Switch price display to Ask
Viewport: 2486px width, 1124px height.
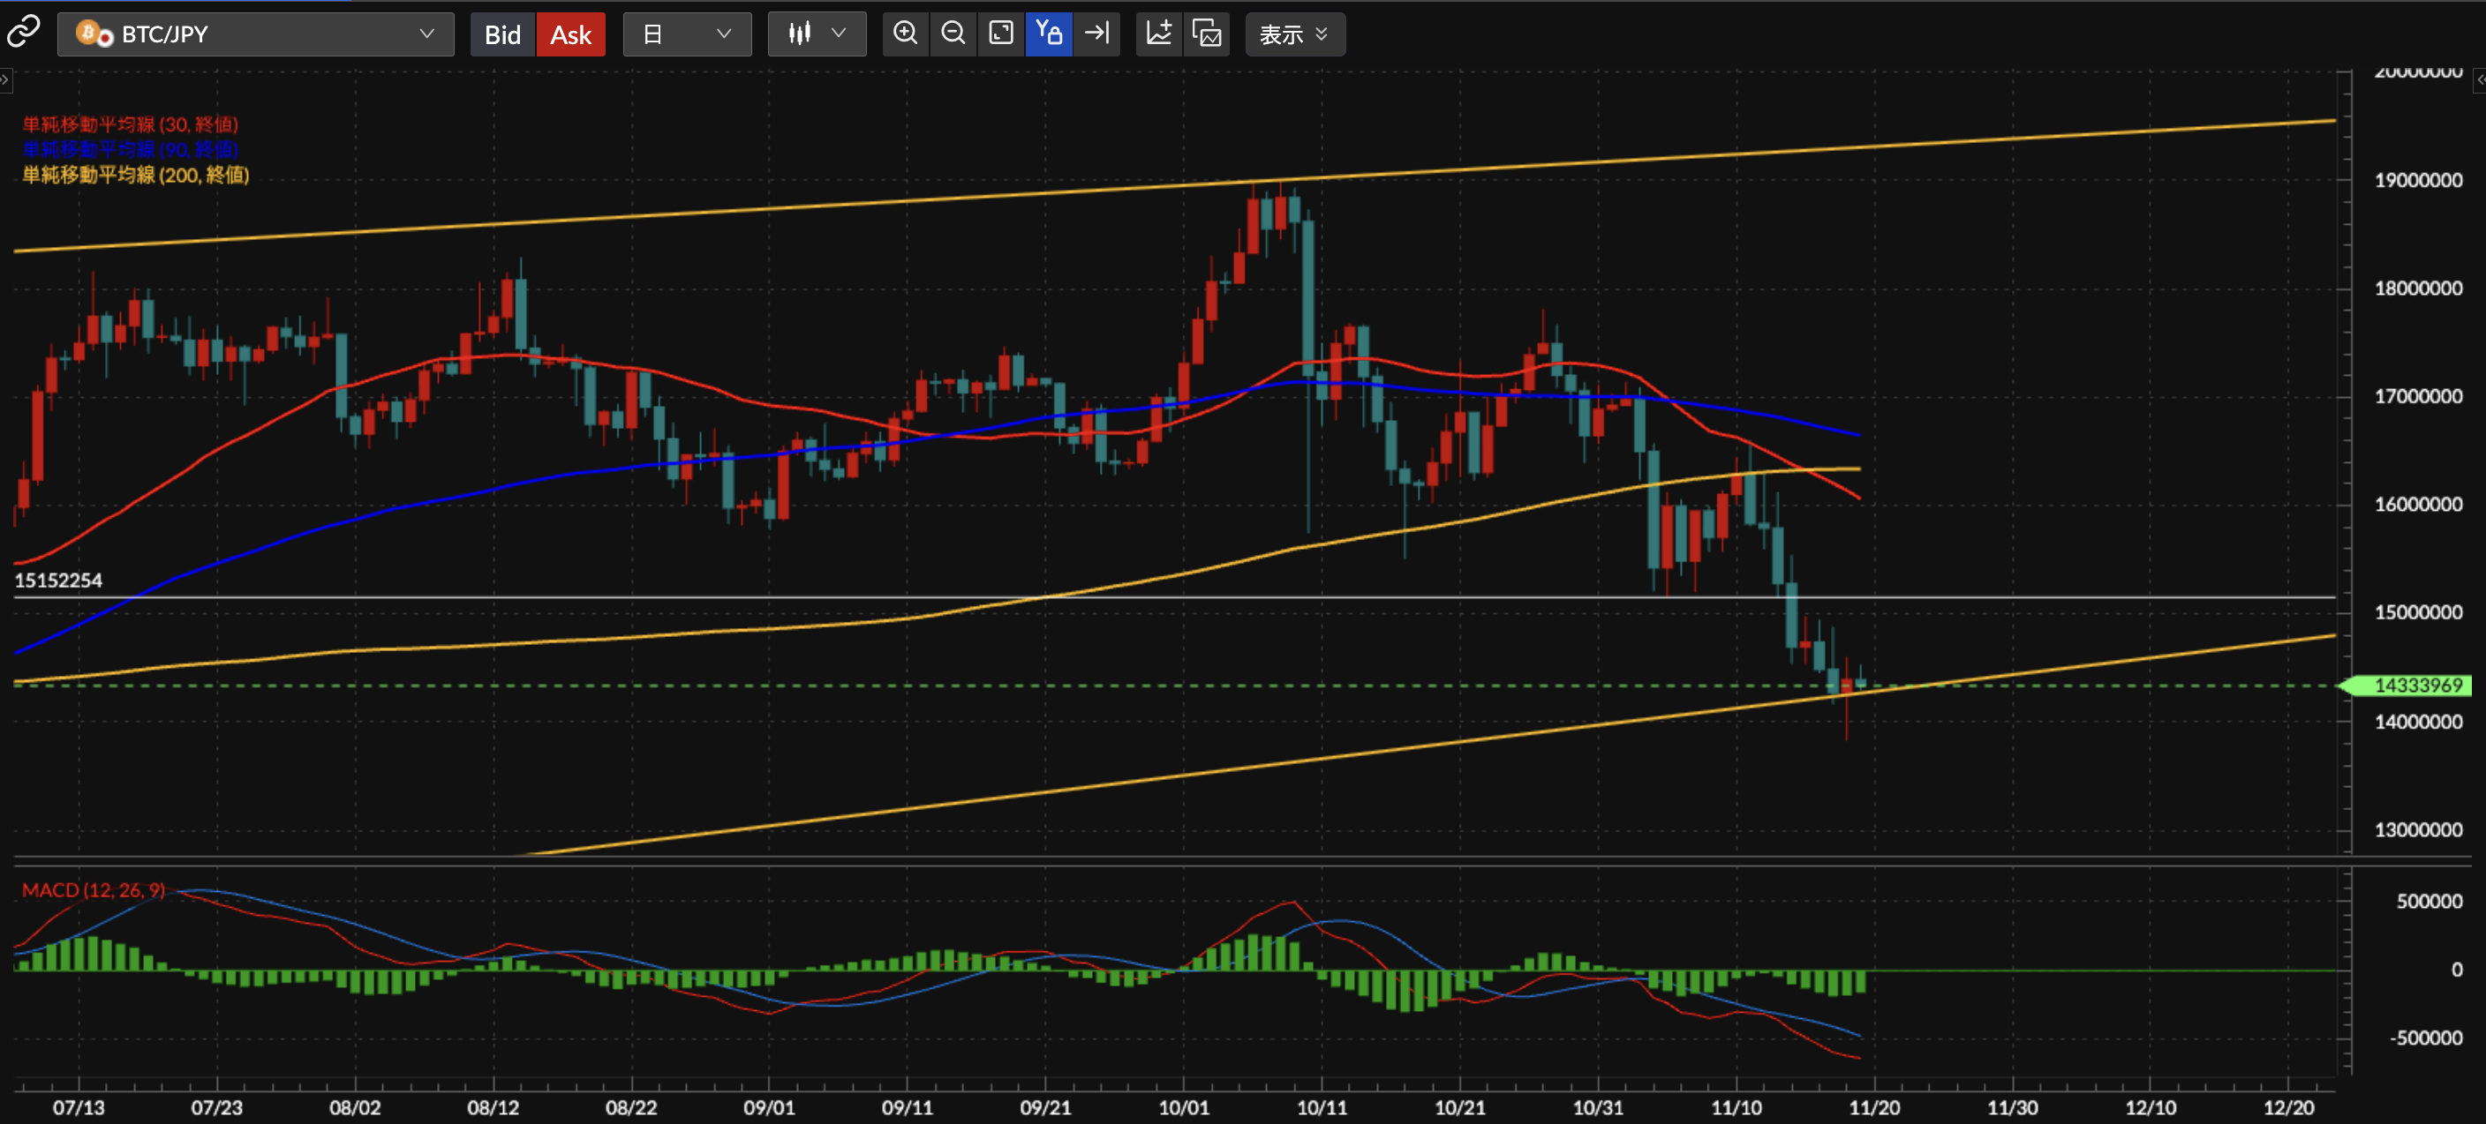[570, 34]
